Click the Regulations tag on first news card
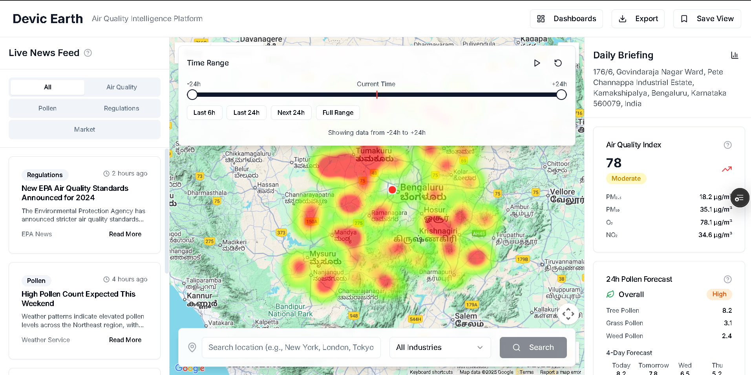This screenshot has height=375, width=751. 45,175
